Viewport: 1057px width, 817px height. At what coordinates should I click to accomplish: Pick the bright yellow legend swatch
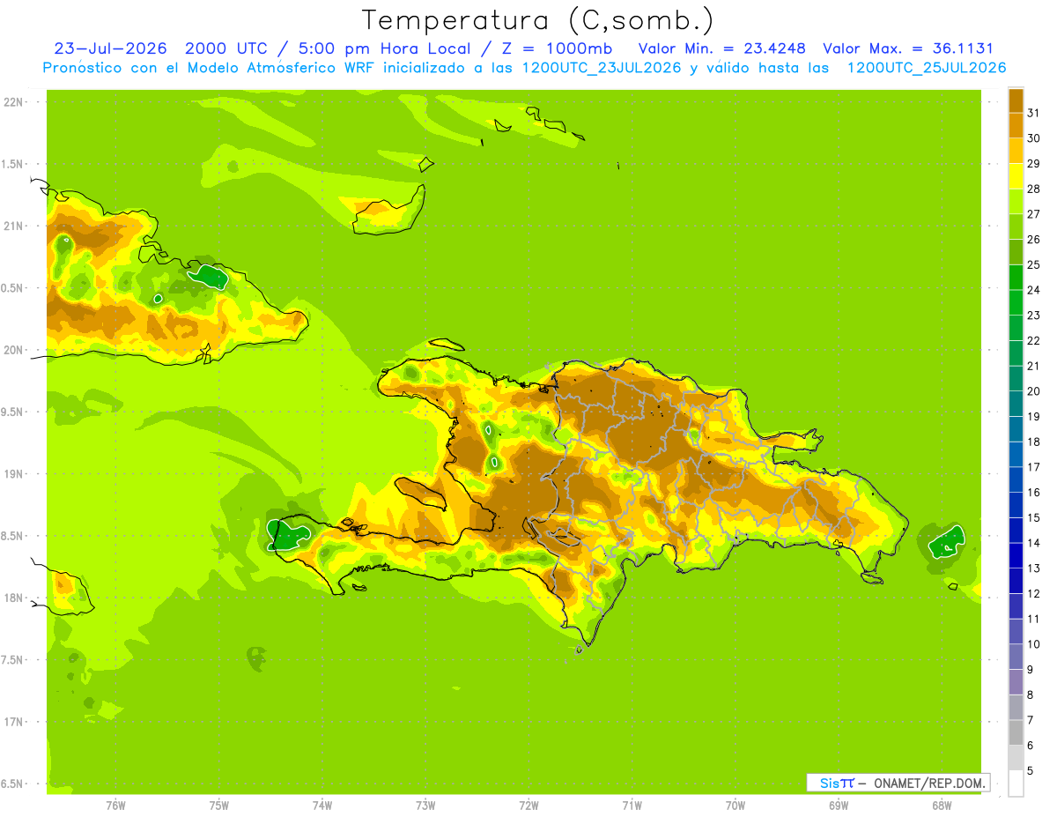pyautogui.click(x=1016, y=176)
